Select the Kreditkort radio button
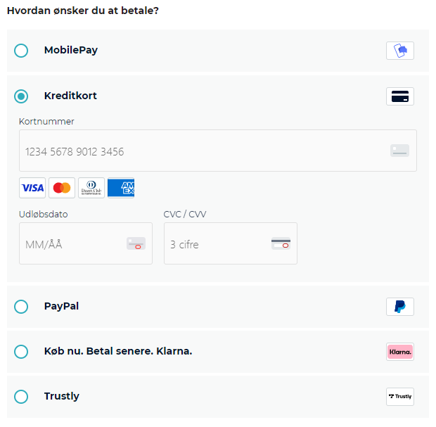The height and width of the screenshot is (427, 436). pyautogui.click(x=21, y=96)
